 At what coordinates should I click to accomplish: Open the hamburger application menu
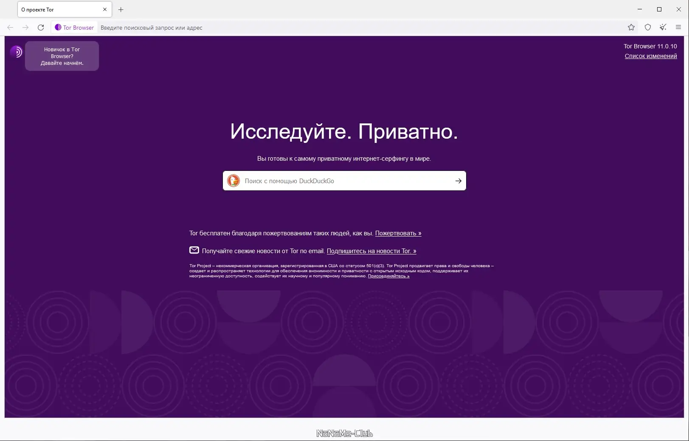tap(678, 28)
